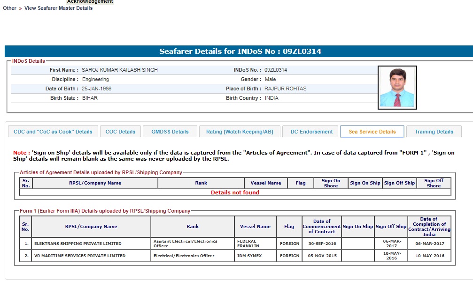
Task: Select the ELEKTRANS SHIPPING PRIVATE LIMITED row
Action: tap(78, 244)
